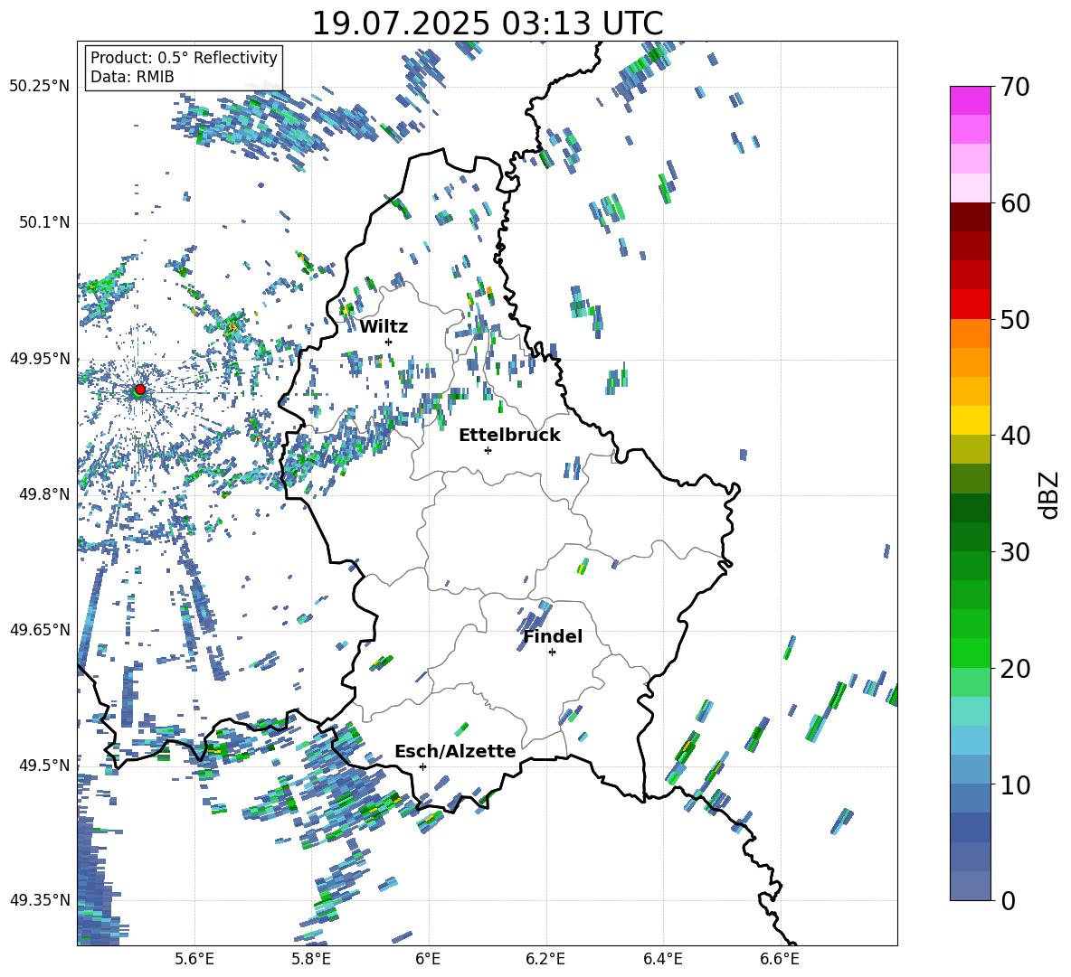The image size is (1071, 977).
Task: Click the bright green swatch just above 20
Action: 971,653
